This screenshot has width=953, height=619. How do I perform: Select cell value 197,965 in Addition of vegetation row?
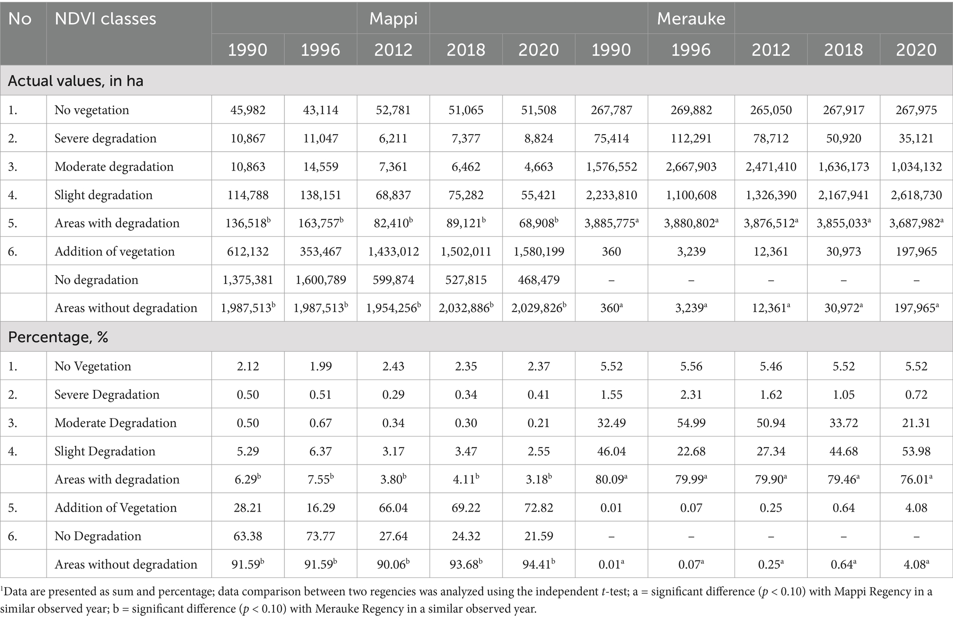pyautogui.click(x=916, y=251)
